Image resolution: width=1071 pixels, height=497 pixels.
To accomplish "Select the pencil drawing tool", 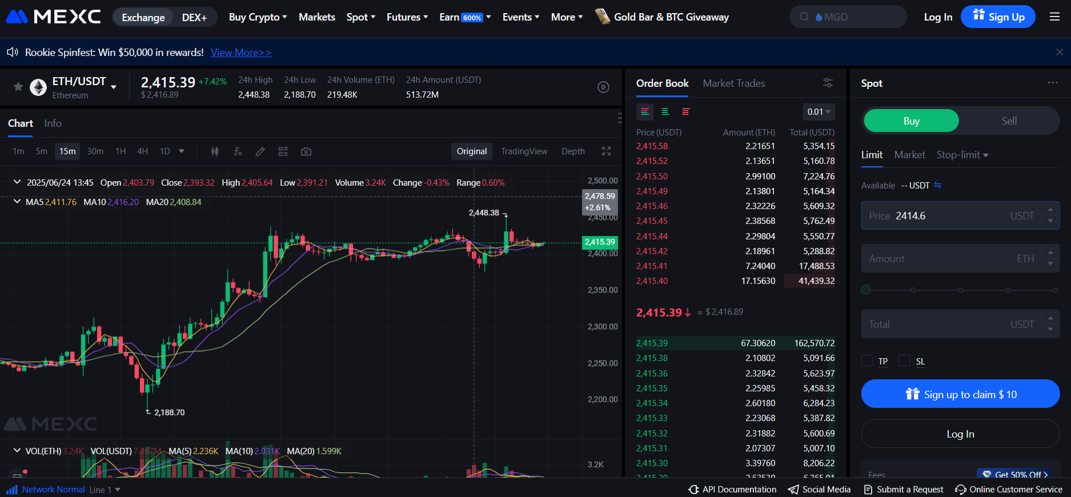I will pos(260,151).
